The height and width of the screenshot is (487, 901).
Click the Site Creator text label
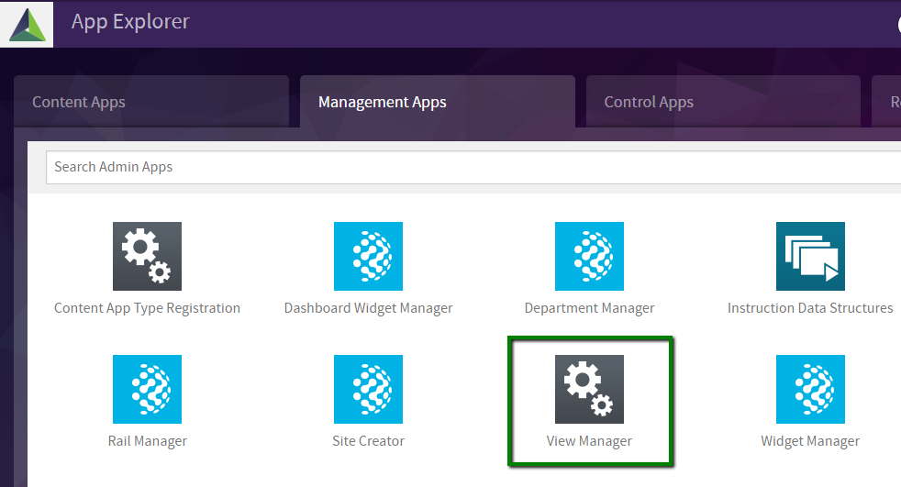[x=368, y=441]
